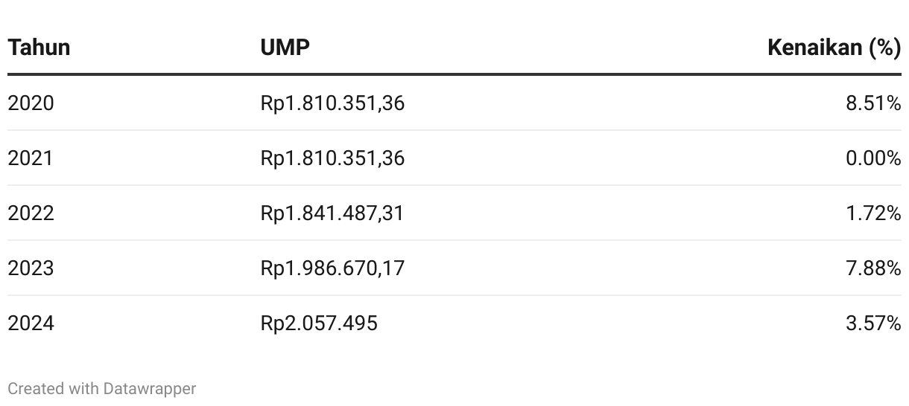Select the 2021 year cell
Image resolution: width=909 pixels, height=406 pixels.
coord(31,158)
